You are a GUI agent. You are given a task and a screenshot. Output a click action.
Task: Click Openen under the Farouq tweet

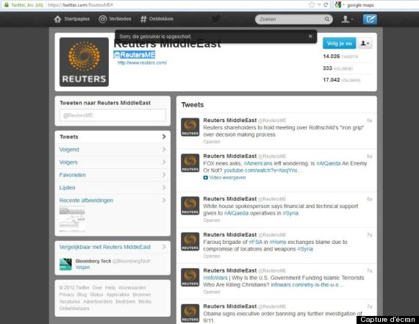(212, 256)
